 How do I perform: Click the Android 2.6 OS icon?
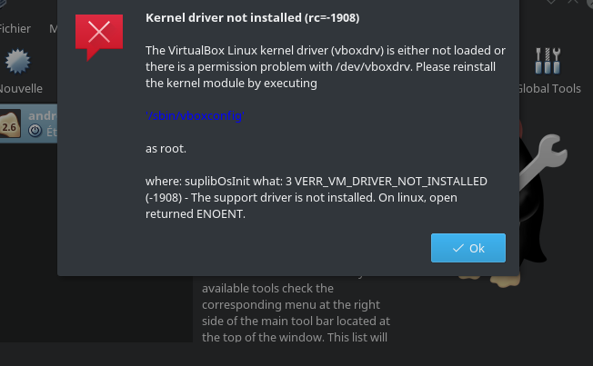[11, 124]
